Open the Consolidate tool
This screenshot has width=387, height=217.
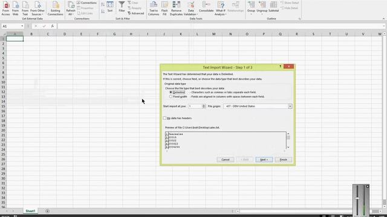tap(206, 7)
